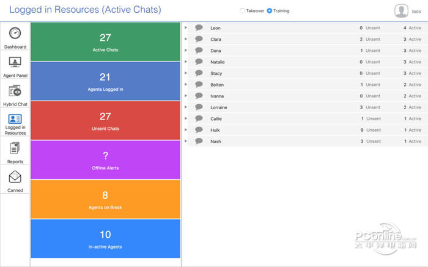
Task: Open the Reports document icon
Action: 15,148
